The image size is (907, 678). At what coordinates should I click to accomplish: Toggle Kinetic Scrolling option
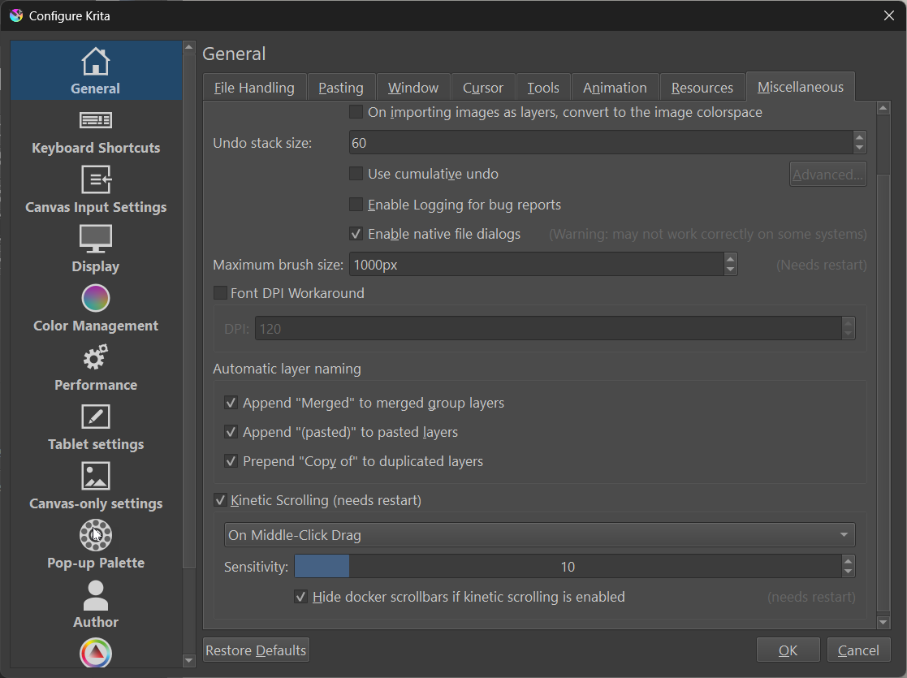tap(220, 499)
